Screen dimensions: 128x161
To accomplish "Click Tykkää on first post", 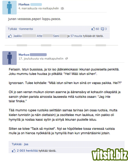I will tap(12, 29).
